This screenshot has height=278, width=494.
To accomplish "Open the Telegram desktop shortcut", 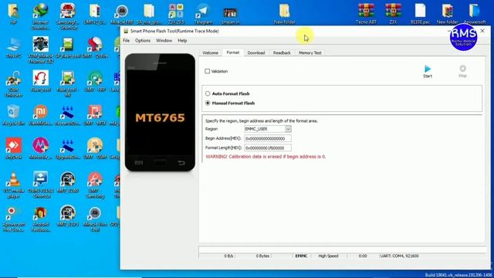I will click(203, 14).
